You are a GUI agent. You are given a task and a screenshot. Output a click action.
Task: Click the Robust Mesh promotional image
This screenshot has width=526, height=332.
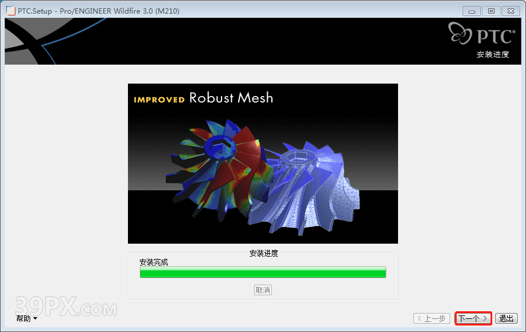pos(262,164)
